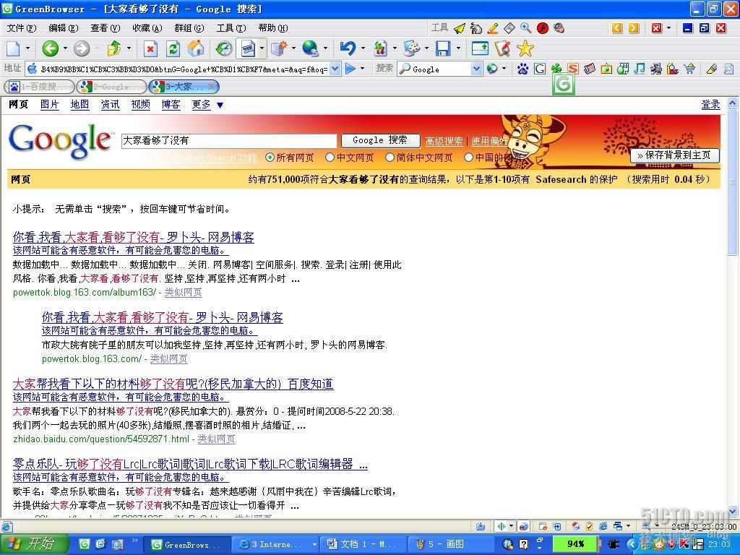The height and width of the screenshot is (555, 740).
Task: Select the 简体中文网页 radio button
Action: 390,157
